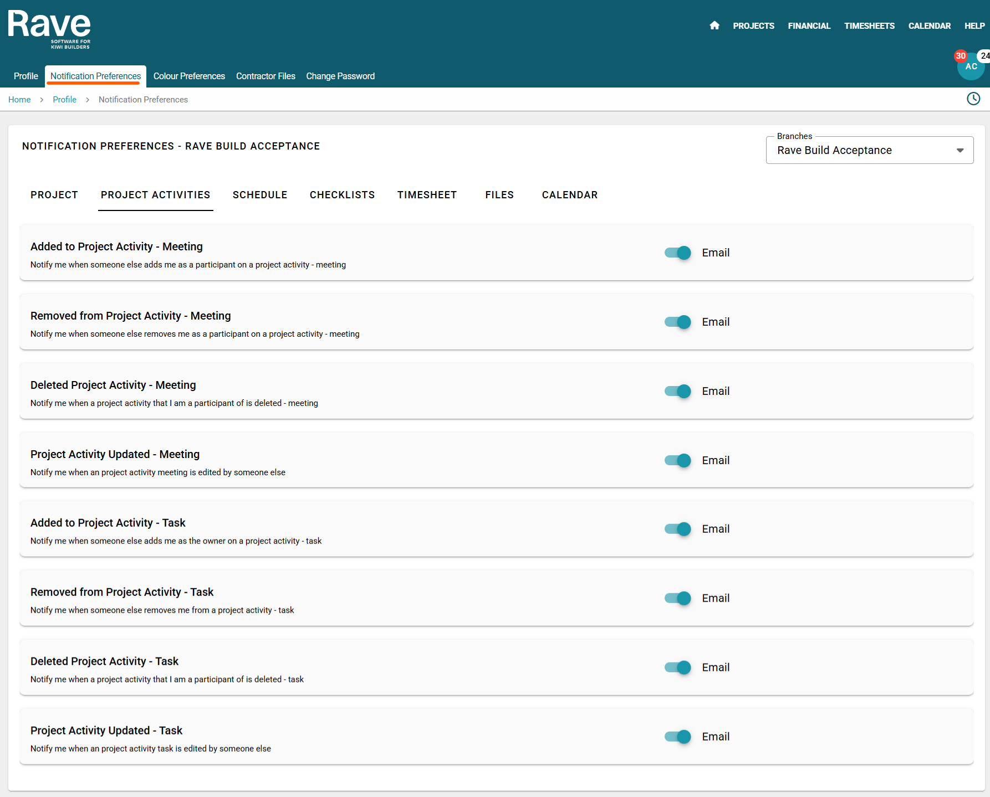
Task: Open the clock history icon
Action: coord(973,99)
